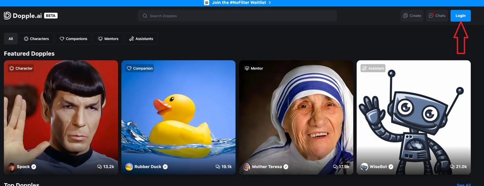Click the gear icon in the Characters tab

click(26, 39)
